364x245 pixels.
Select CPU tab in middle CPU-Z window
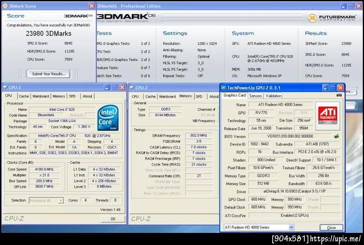(135, 97)
